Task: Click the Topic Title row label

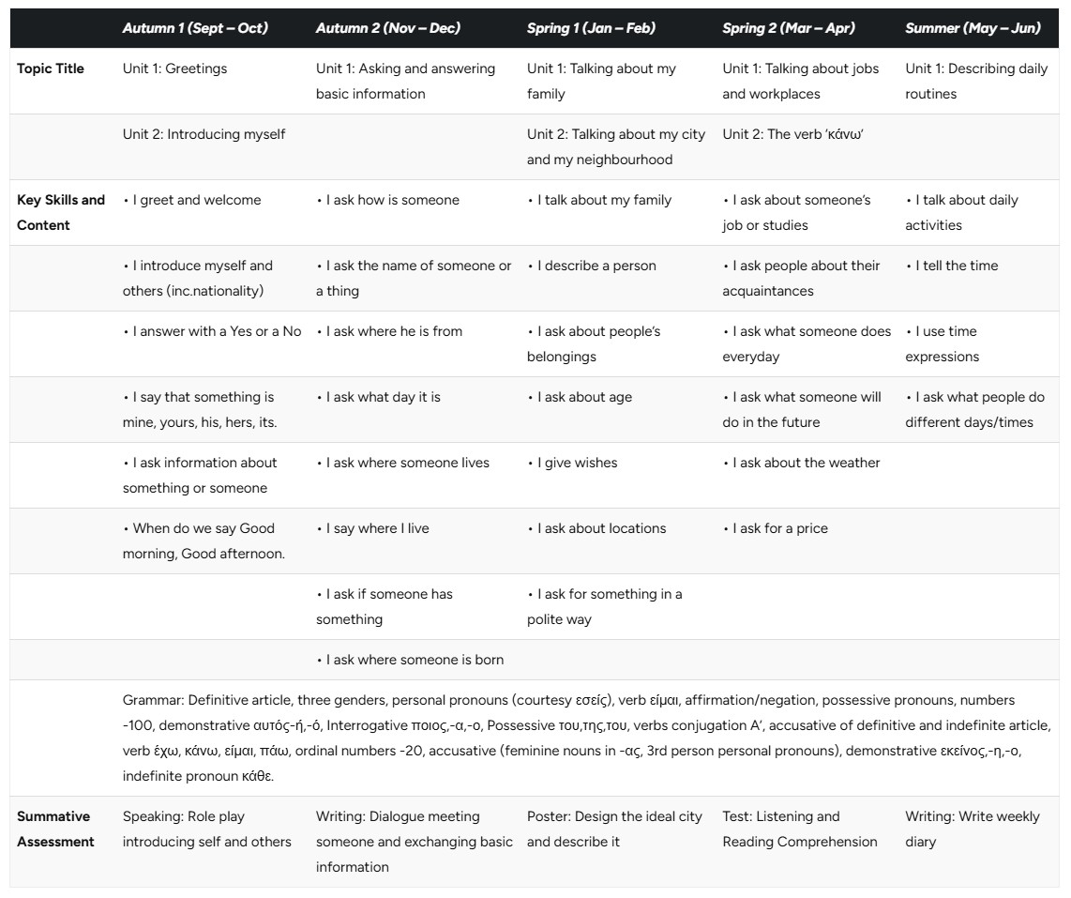Action: (x=51, y=68)
